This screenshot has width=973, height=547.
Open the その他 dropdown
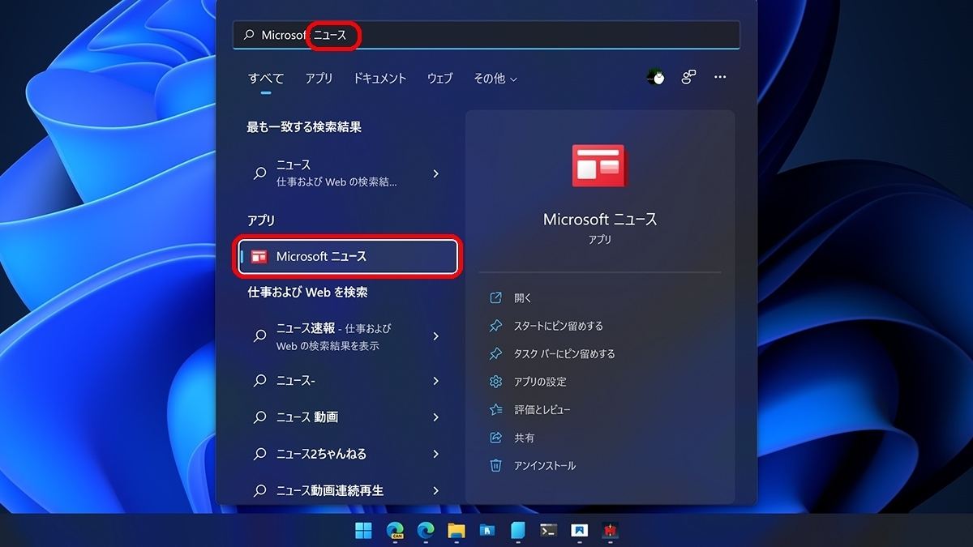(x=495, y=79)
